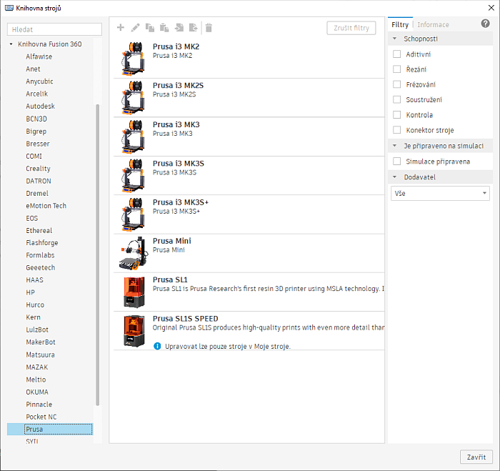This screenshot has width=500, height=471.
Task: Collapse the Knihovna Fusion 360 tree node
Action: (11, 44)
